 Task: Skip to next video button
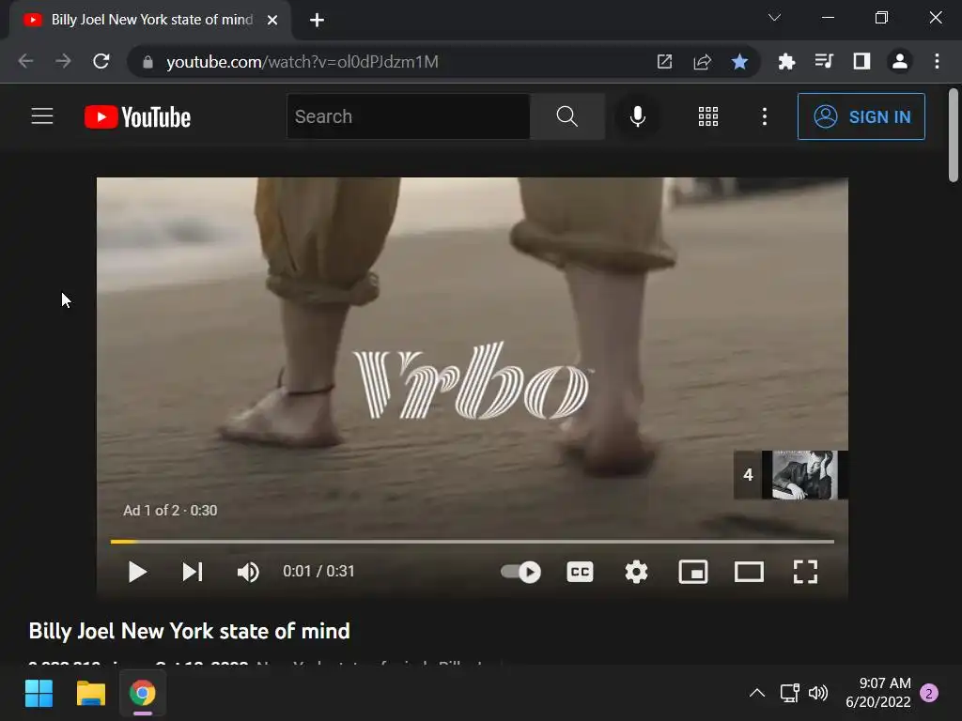tap(193, 572)
